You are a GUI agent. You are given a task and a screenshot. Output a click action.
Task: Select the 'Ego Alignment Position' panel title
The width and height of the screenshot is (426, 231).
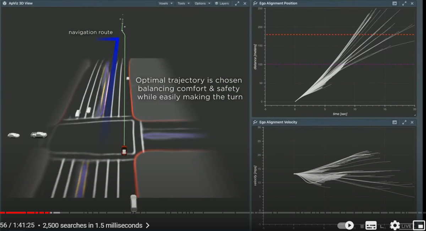pos(278,4)
